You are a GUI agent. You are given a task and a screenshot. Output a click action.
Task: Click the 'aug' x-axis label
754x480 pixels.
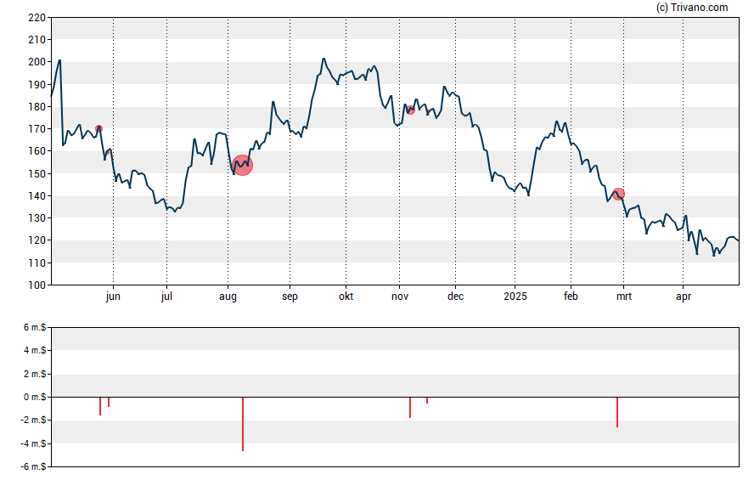[228, 296]
